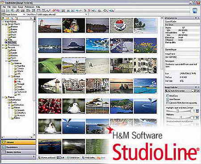This screenshot has width=201, height=164.
Task: Click the magnifier icon above folder tree
Action: coord(12,18)
